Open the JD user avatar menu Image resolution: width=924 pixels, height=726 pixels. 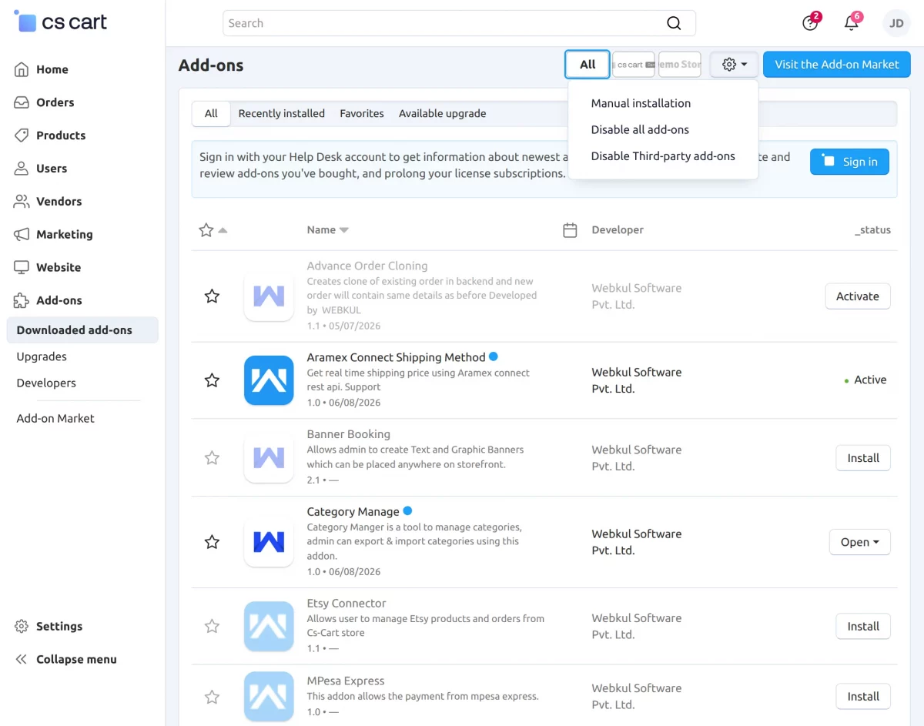coord(896,23)
